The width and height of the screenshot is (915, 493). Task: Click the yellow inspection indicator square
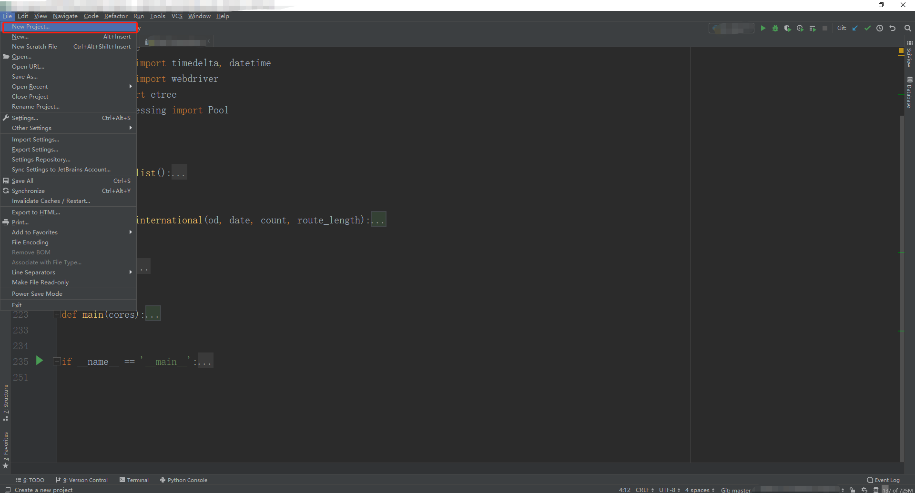pos(901,50)
